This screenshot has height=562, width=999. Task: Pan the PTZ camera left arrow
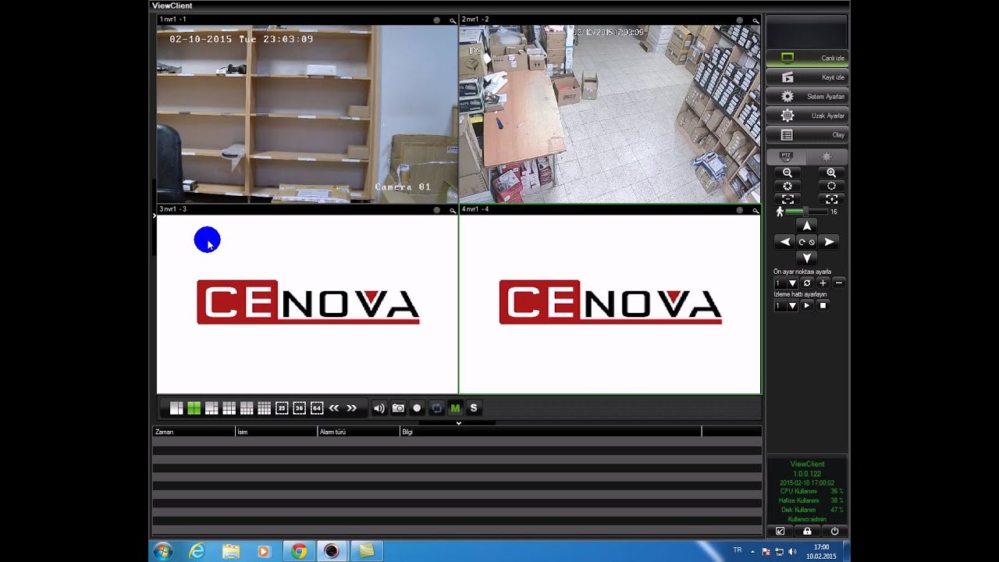click(x=785, y=242)
